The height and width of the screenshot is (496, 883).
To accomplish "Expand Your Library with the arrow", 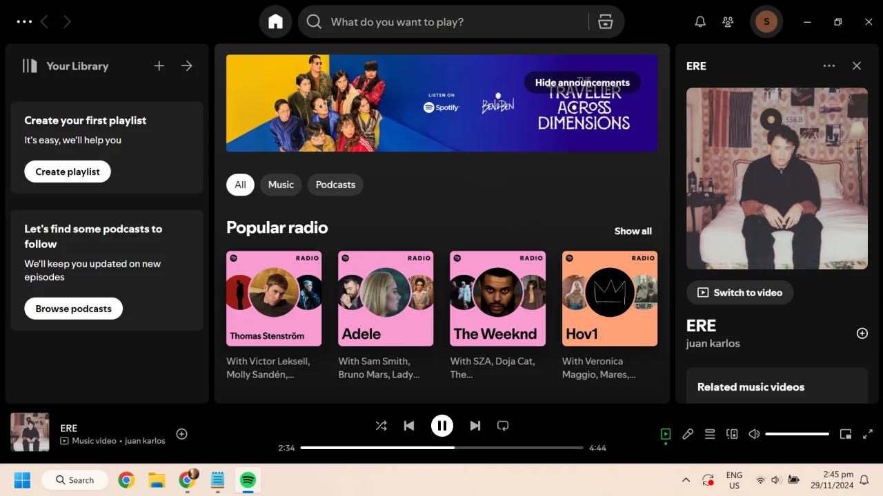I will (x=187, y=66).
